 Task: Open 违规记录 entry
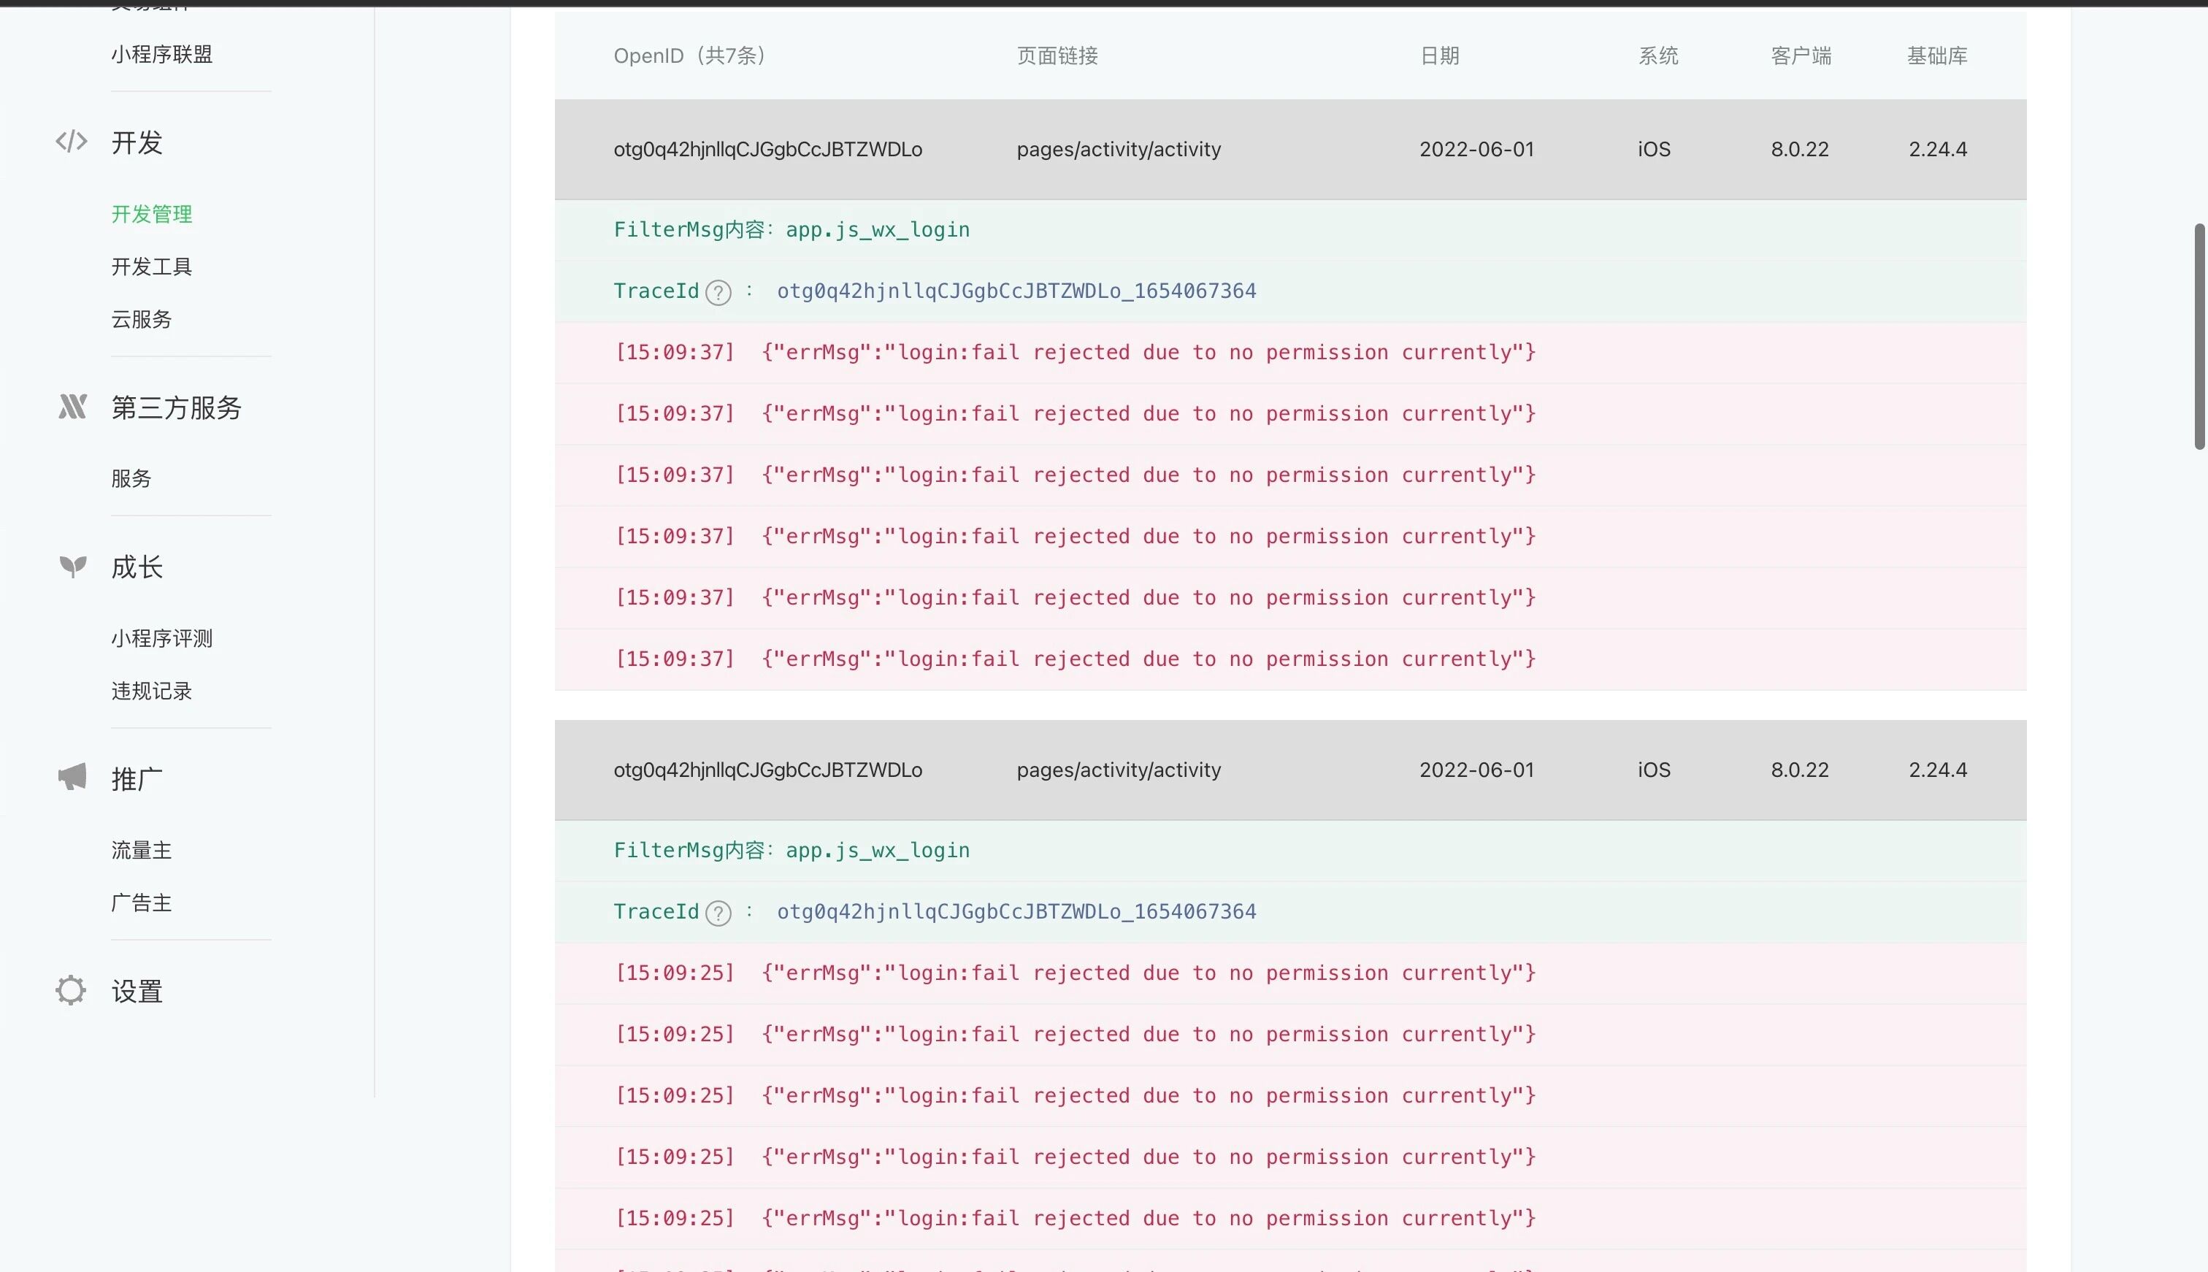151,691
